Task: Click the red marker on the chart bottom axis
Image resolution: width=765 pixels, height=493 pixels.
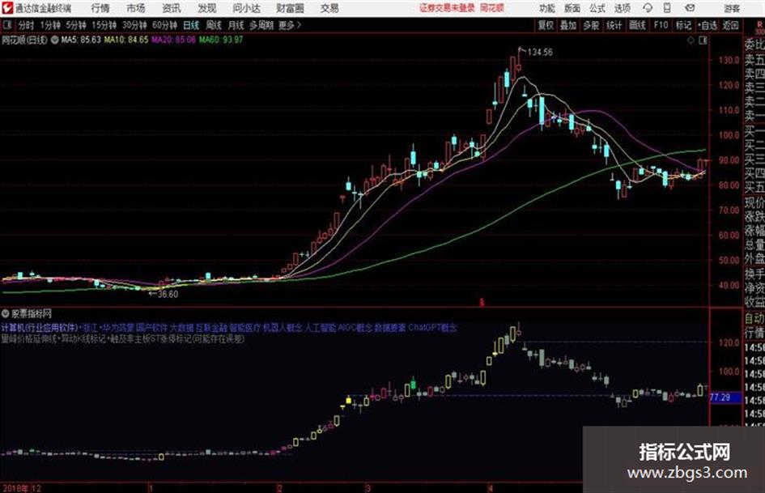Action: point(482,303)
